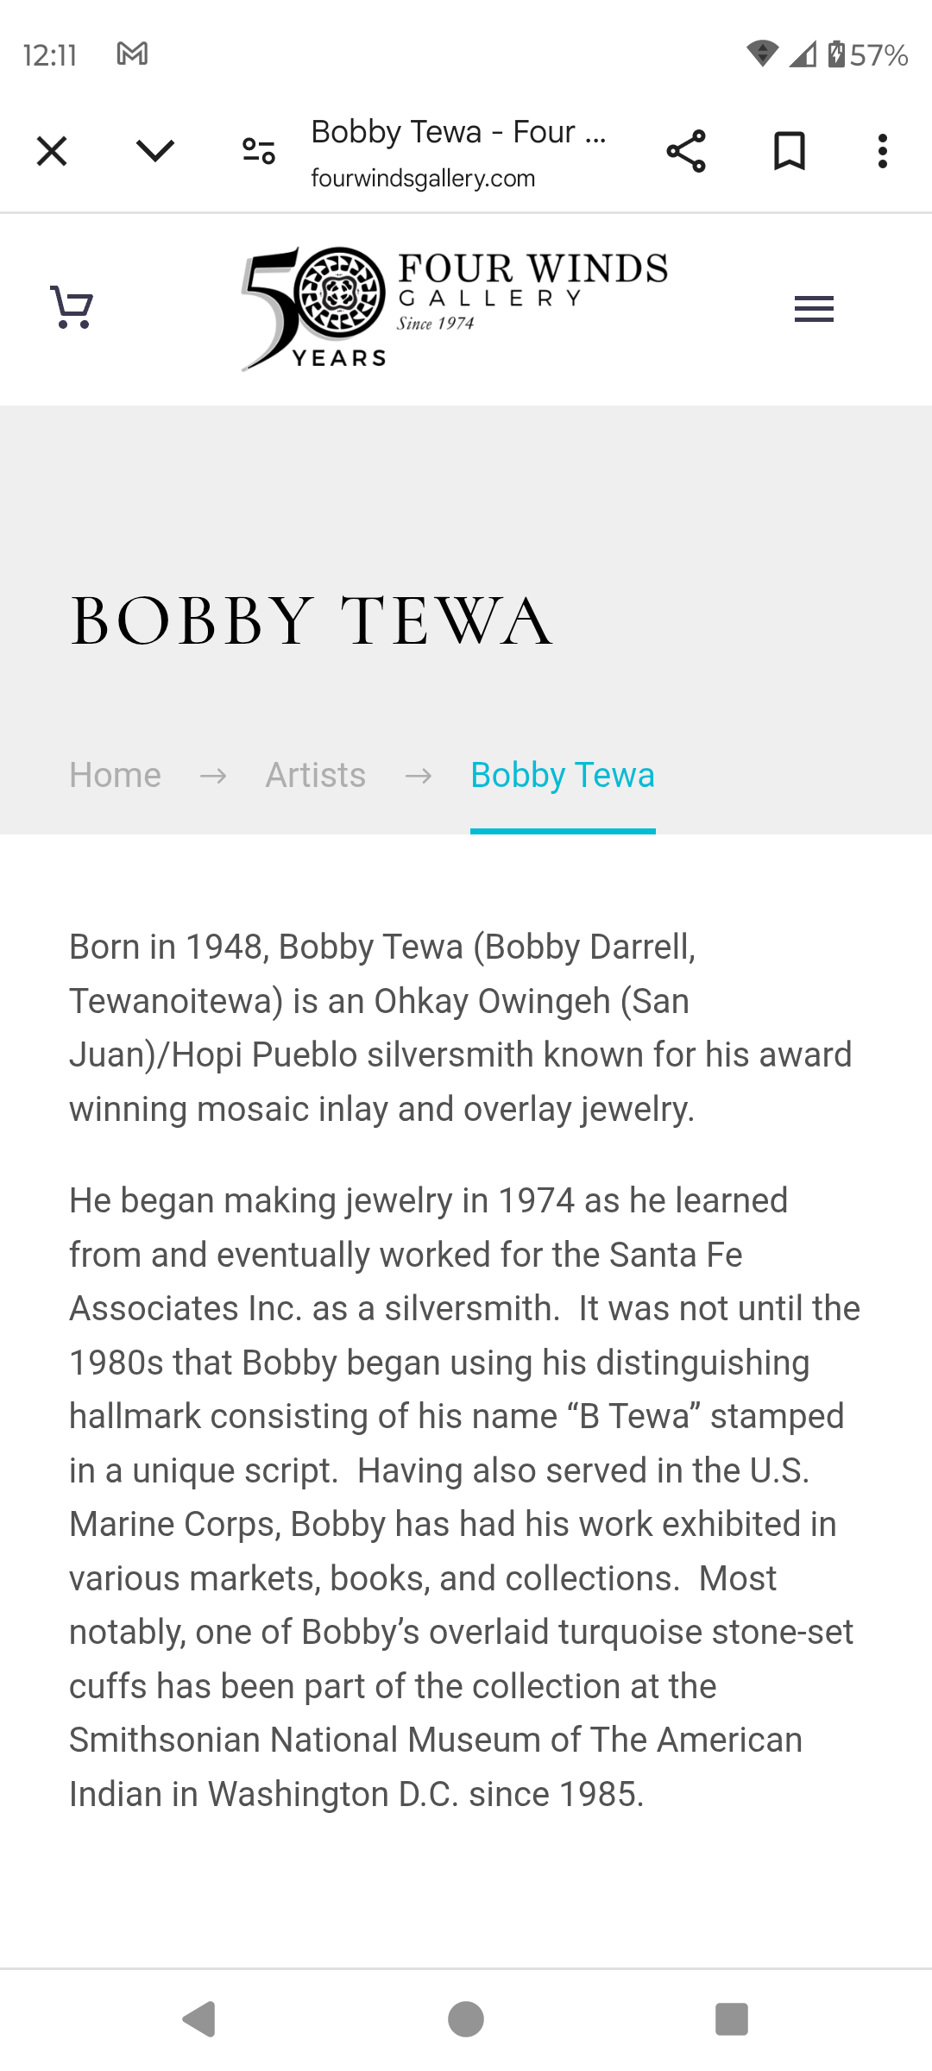Open the hamburger navigation menu
The image size is (932, 2071).
(x=814, y=309)
